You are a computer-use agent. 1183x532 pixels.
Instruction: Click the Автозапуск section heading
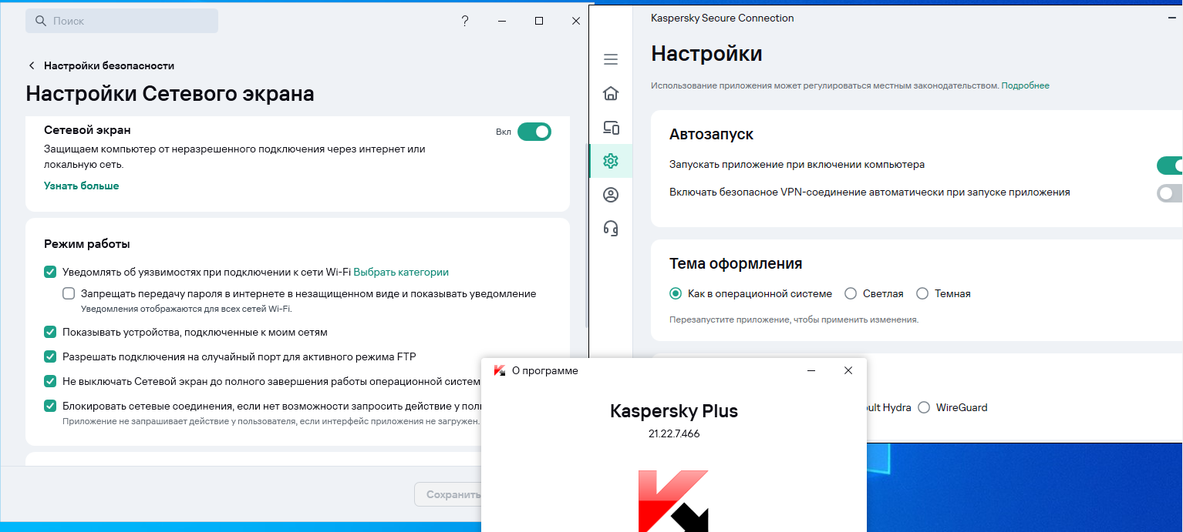[711, 134]
